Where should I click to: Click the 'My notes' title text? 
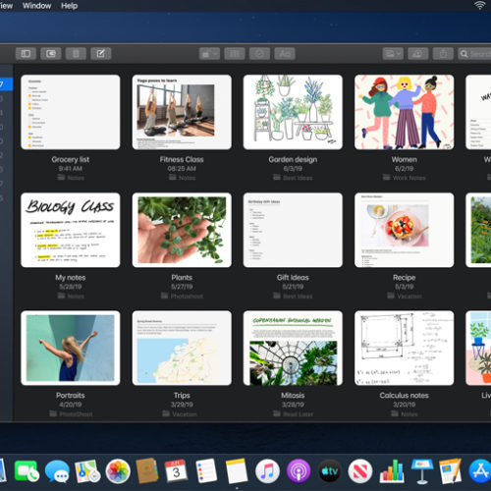pos(71,278)
